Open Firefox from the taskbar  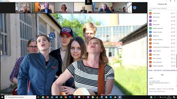point(47,97)
